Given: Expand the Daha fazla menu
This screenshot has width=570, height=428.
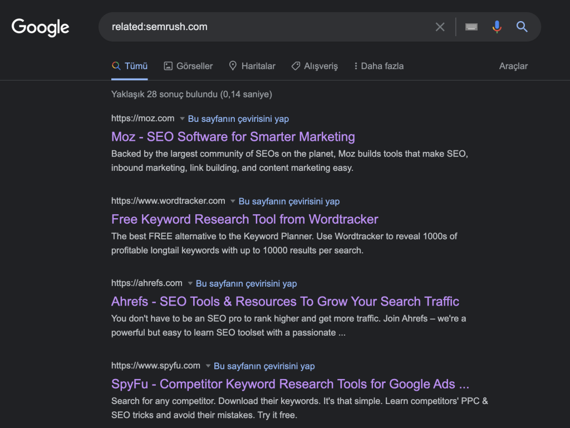Looking at the screenshot, I should (x=379, y=66).
